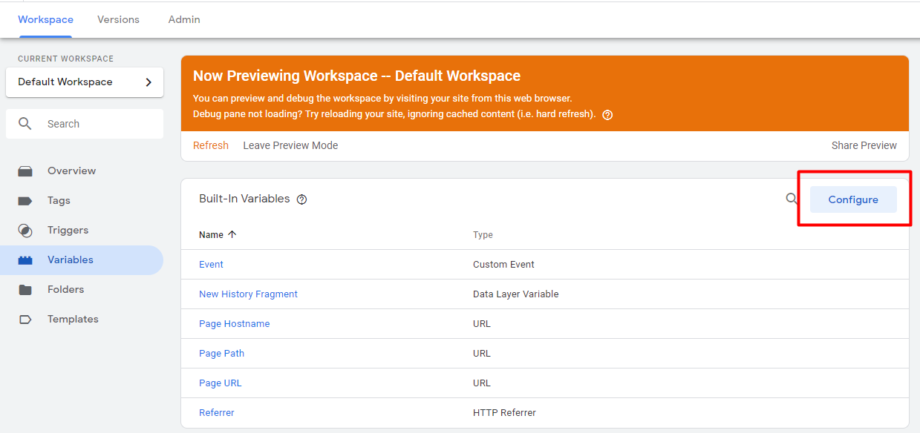Click the help icon beside Built-In Variables

tap(301, 199)
